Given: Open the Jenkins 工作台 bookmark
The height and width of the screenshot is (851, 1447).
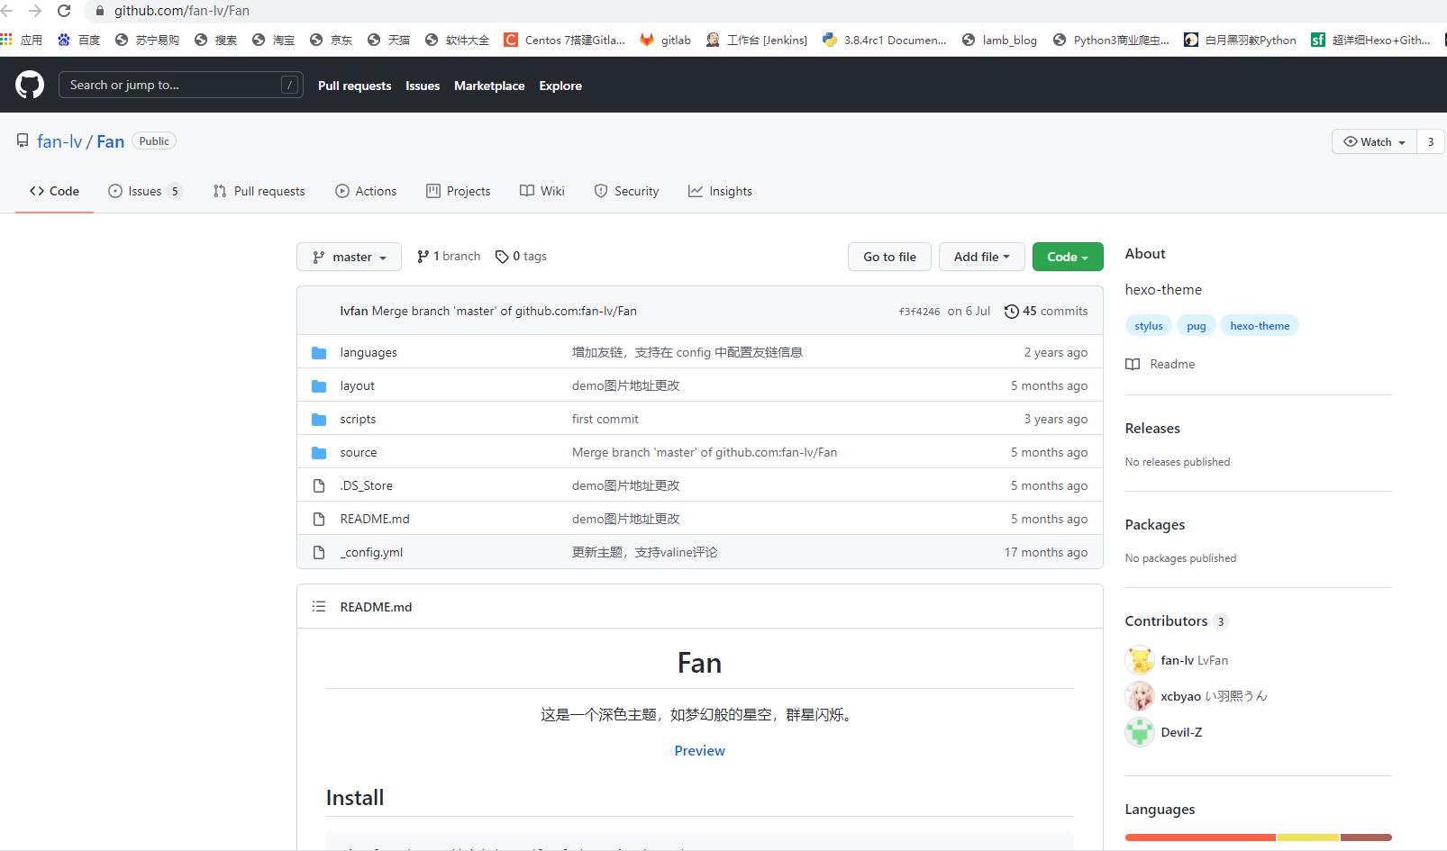Looking at the screenshot, I should [757, 40].
